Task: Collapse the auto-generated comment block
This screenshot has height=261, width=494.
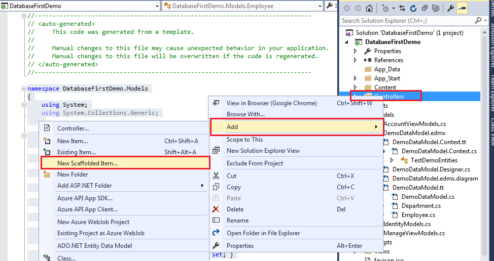Action: (x=24, y=16)
